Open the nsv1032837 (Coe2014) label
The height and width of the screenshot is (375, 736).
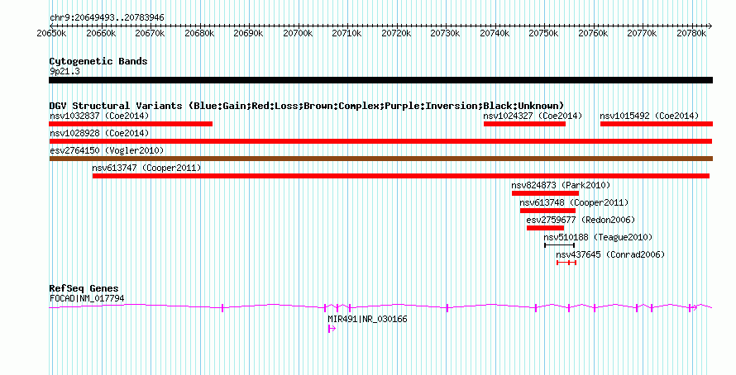99,116
